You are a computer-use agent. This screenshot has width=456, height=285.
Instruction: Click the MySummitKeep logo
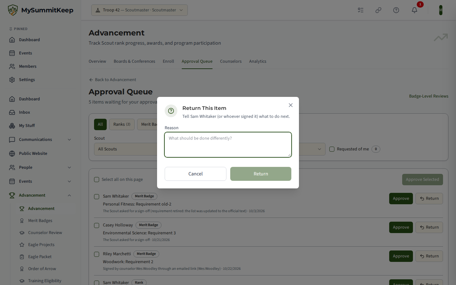pyautogui.click(x=41, y=10)
